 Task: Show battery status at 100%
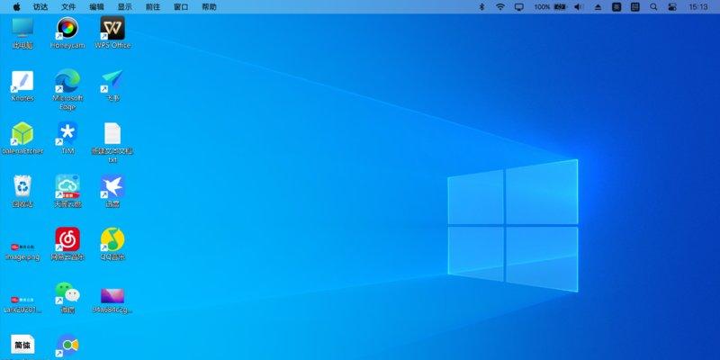[x=550, y=7]
